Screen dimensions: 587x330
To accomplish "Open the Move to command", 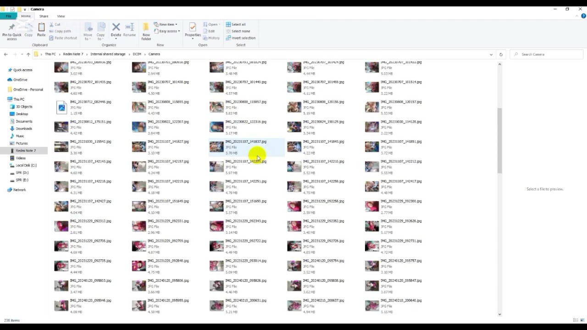I will (88, 31).
